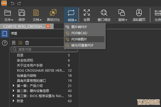
Task: Choose 图片转PDF from the menu
Action: [x=85, y=27]
